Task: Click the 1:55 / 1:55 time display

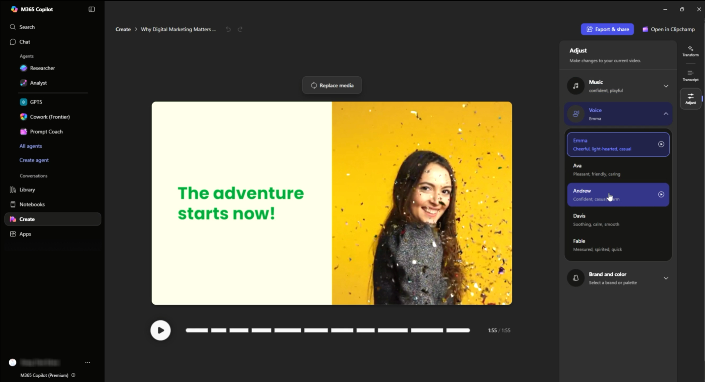Action: coord(499,330)
